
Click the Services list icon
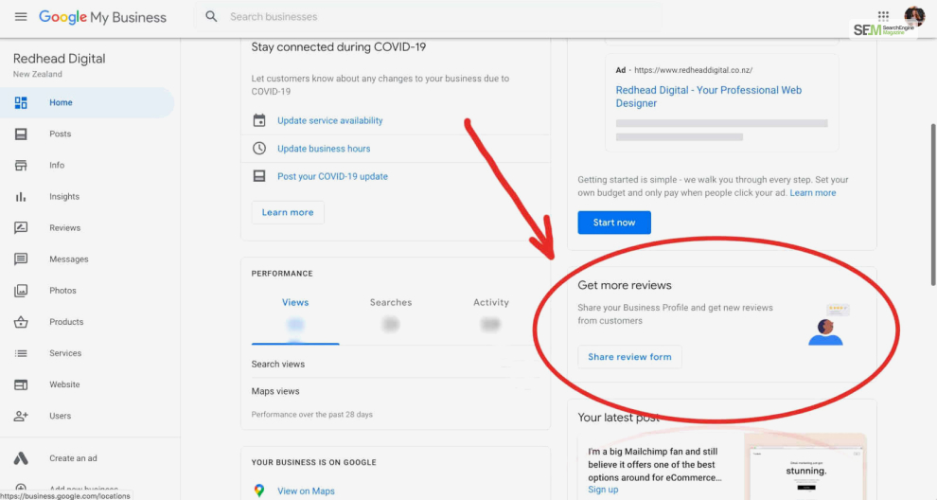point(21,353)
